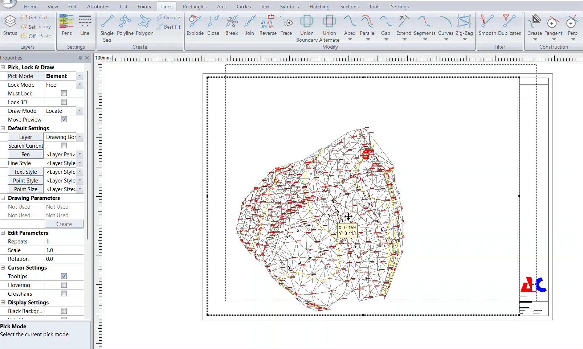Select the Join lines tool
The width and height of the screenshot is (583, 349).
tap(249, 25)
